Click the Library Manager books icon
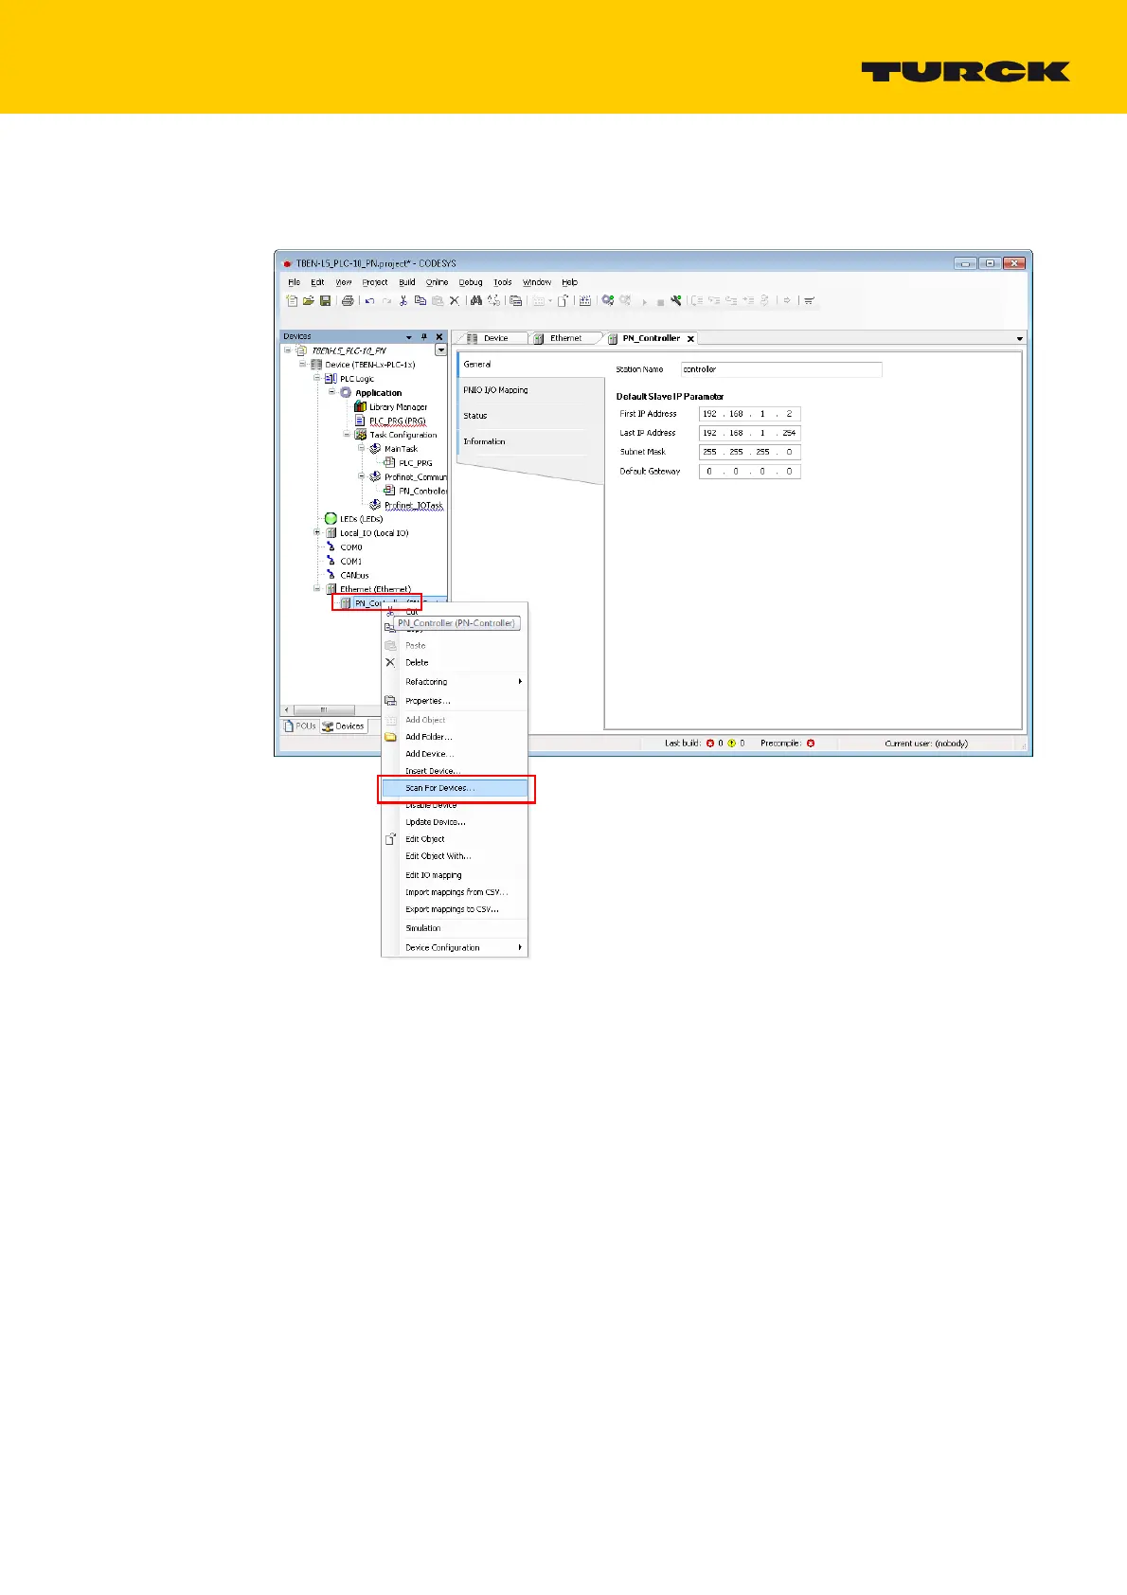The image size is (1127, 1595). 360,407
